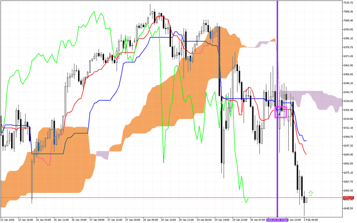Click the 6926.90 price axis label
The width and height of the screenshot is (357, 223).
pyautogui.click(x=349, y=110)
